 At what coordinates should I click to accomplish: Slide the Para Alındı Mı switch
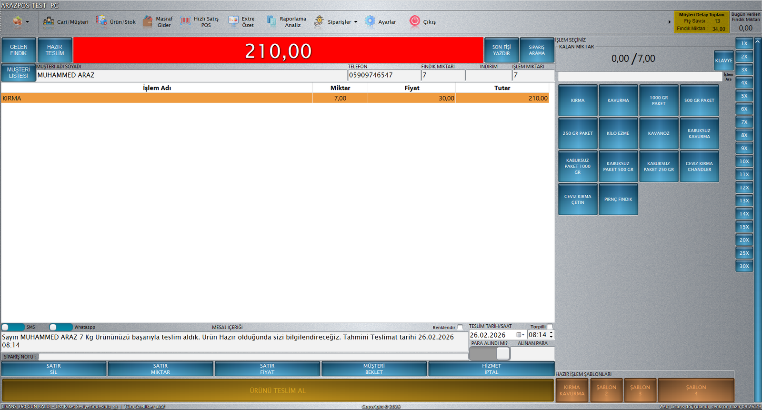490,353
